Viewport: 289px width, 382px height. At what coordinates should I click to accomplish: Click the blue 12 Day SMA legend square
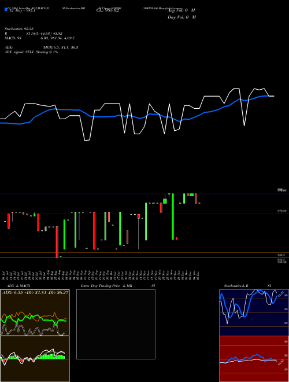click(6, 10)
